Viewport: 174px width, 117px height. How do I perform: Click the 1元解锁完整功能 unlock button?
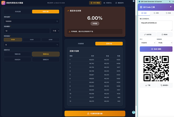coord(95,113)
